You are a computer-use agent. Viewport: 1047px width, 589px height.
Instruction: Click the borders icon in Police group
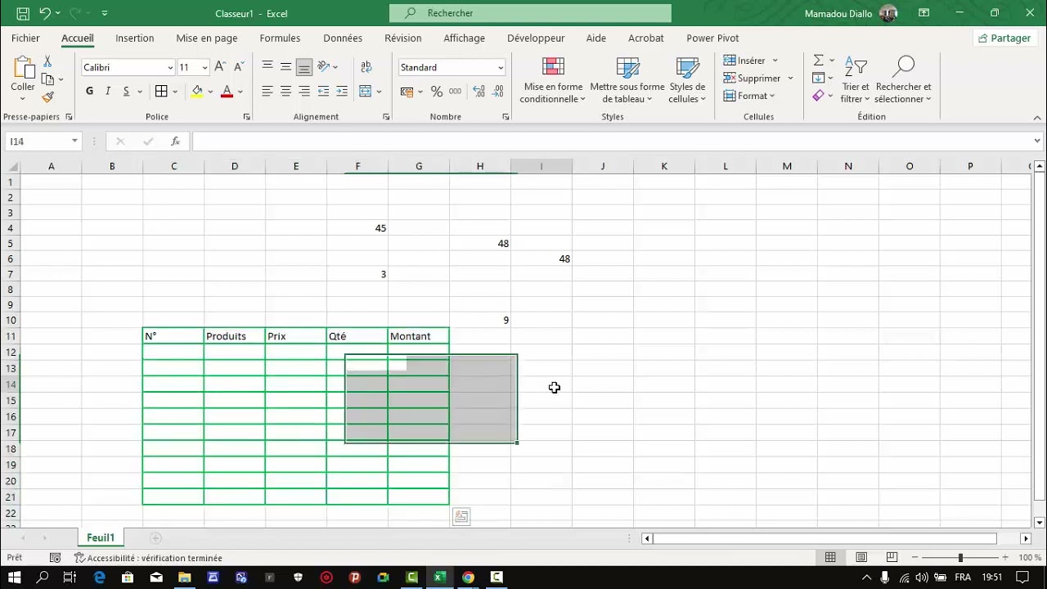pyautogui.click(x=161, y=92)
